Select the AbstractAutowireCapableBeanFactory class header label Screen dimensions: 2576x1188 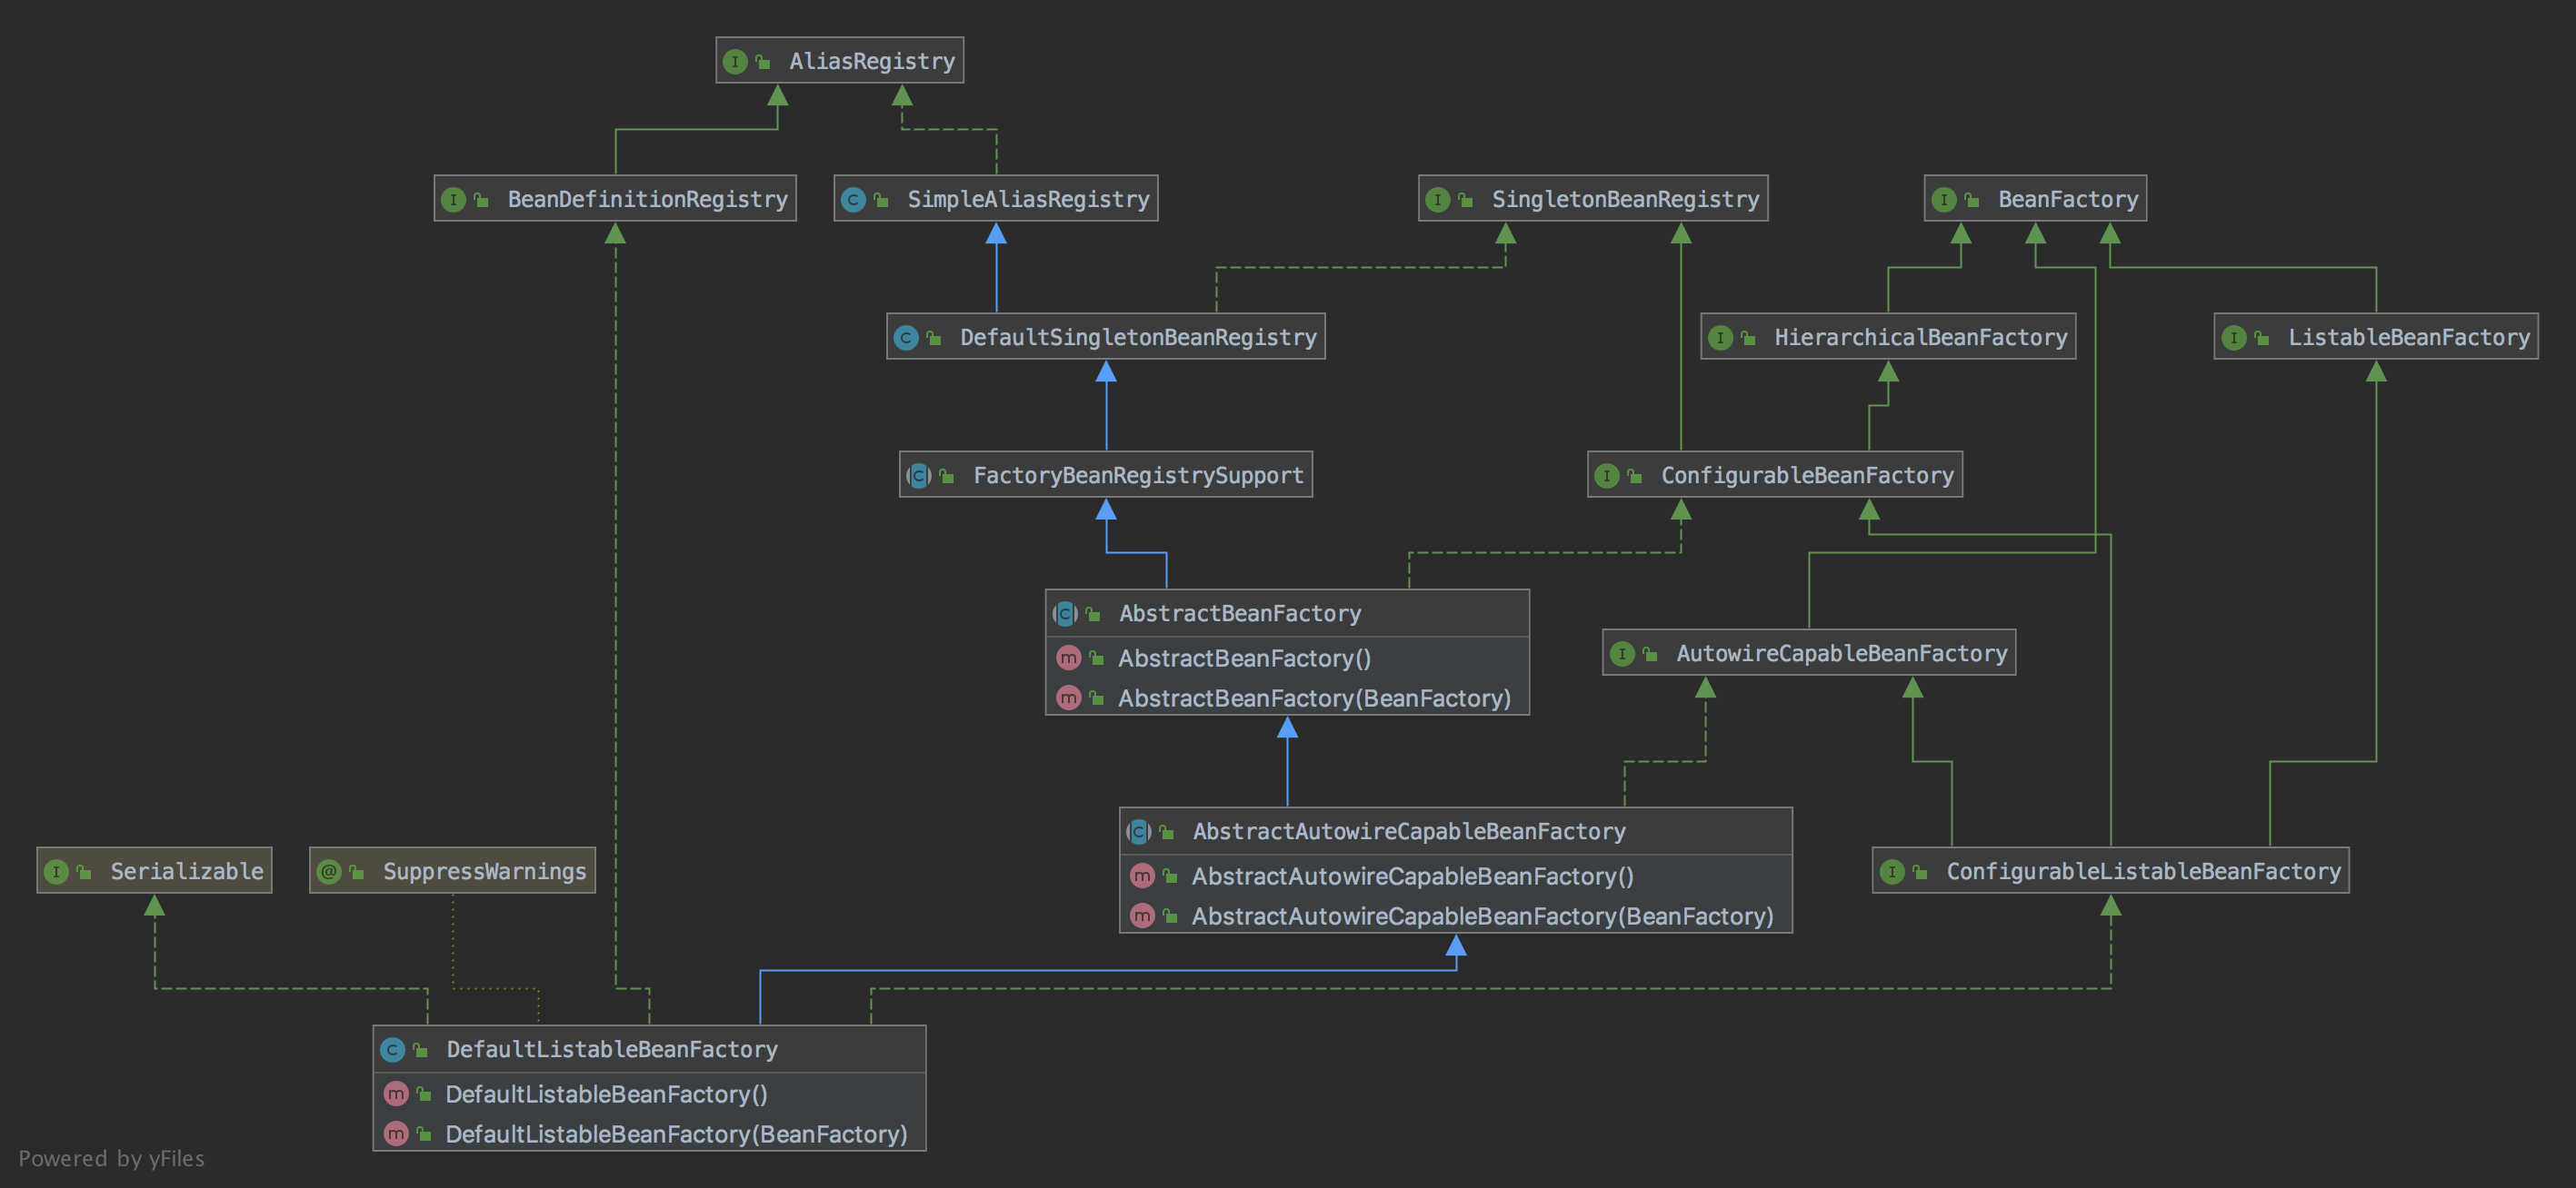1409,830
